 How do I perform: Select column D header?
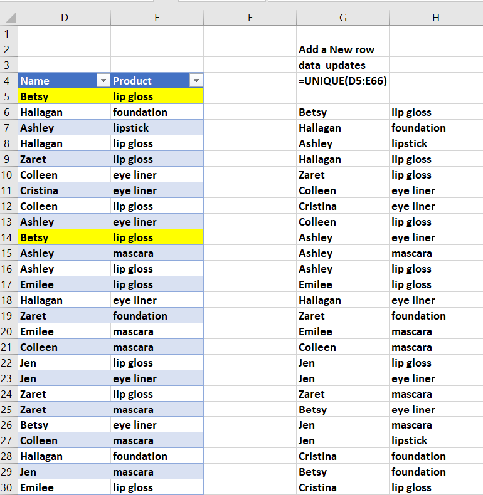tap(64, 18)
